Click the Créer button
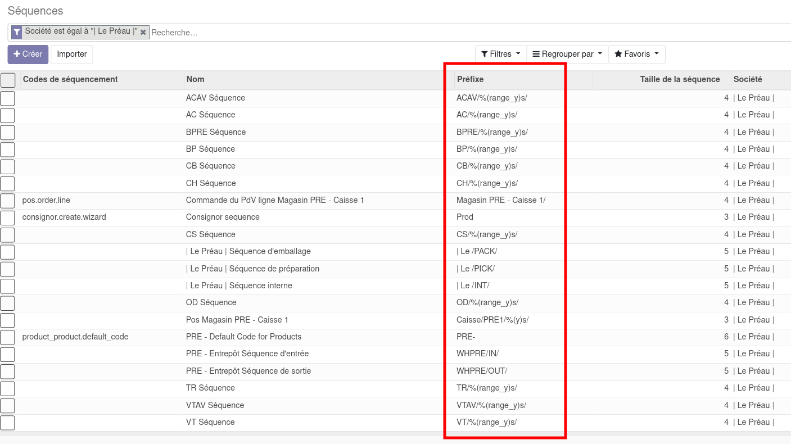 pos(28,55)
